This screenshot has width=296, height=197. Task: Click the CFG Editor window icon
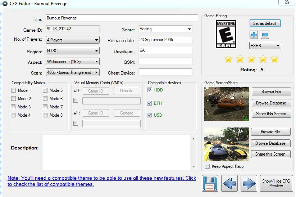5,4
